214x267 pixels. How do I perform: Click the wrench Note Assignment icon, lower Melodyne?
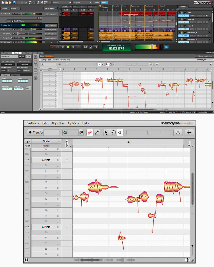(x=97, y=133)
